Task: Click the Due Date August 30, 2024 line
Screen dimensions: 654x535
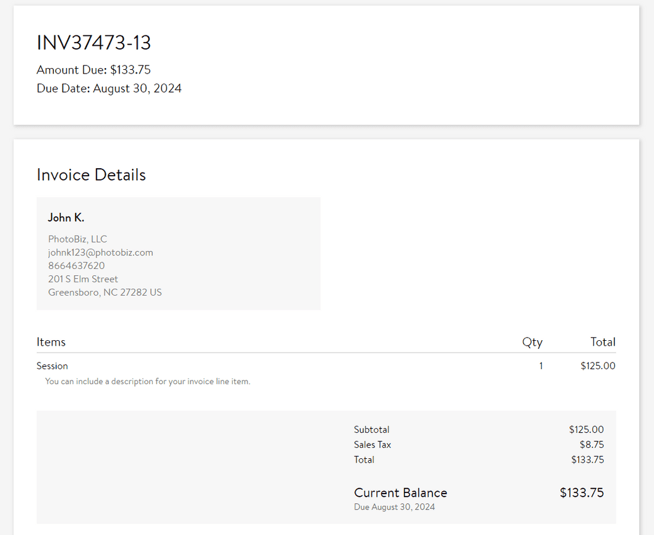Action: click(109, 88)
